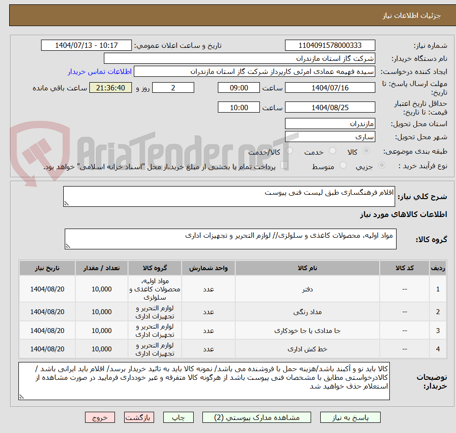The width and height of the screenshot is (456, 433).
Task: Click the ساری city field
Action: pyautogui.click(x=330, y=136)
